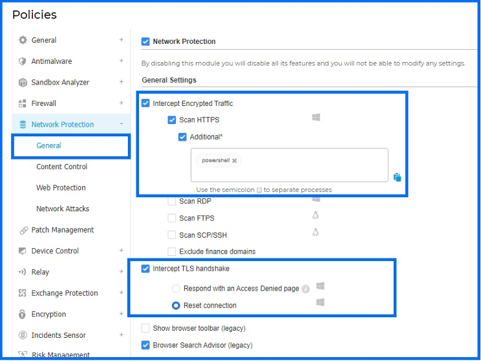Image resolution: width=481 pixels, height=363 pixels.
Task: Open the Web Protection subsection
Action: pos(61,188)
